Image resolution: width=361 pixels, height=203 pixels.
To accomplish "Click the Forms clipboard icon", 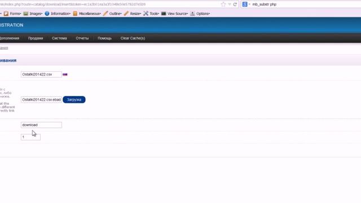I will [6, 14].
